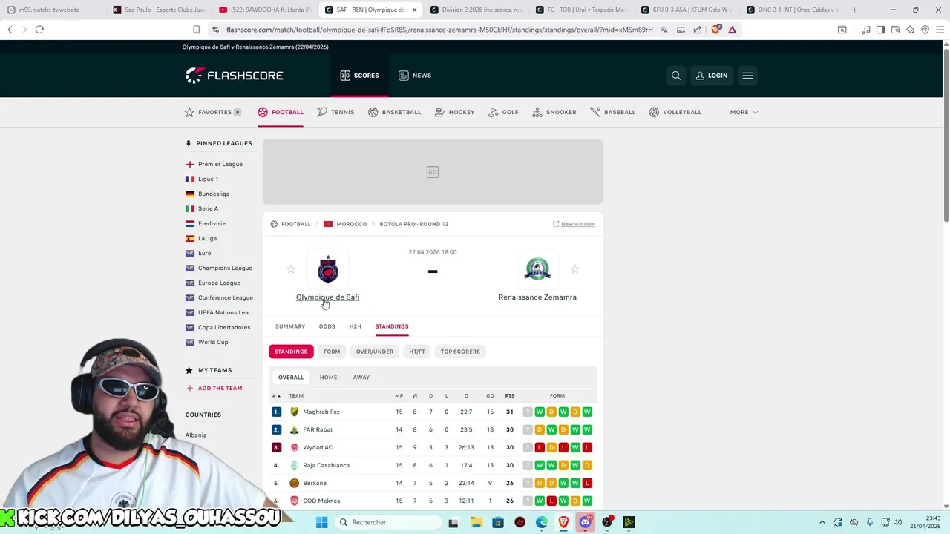This screenshot has height=534, width=950.
Task: Open Bundesliga pinned league
Action: point(214,194)
